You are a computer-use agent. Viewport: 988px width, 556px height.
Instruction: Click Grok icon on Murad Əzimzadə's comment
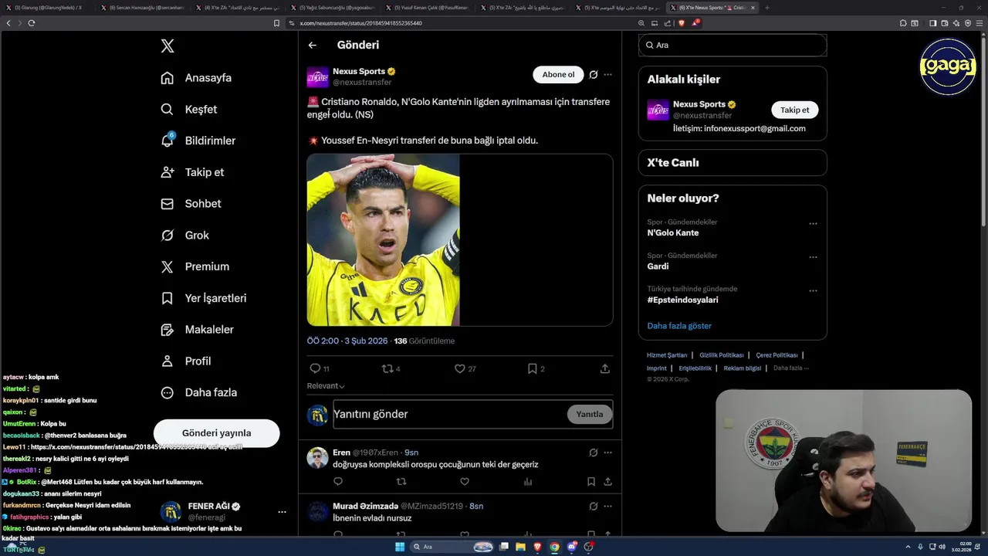coord(593,507)
